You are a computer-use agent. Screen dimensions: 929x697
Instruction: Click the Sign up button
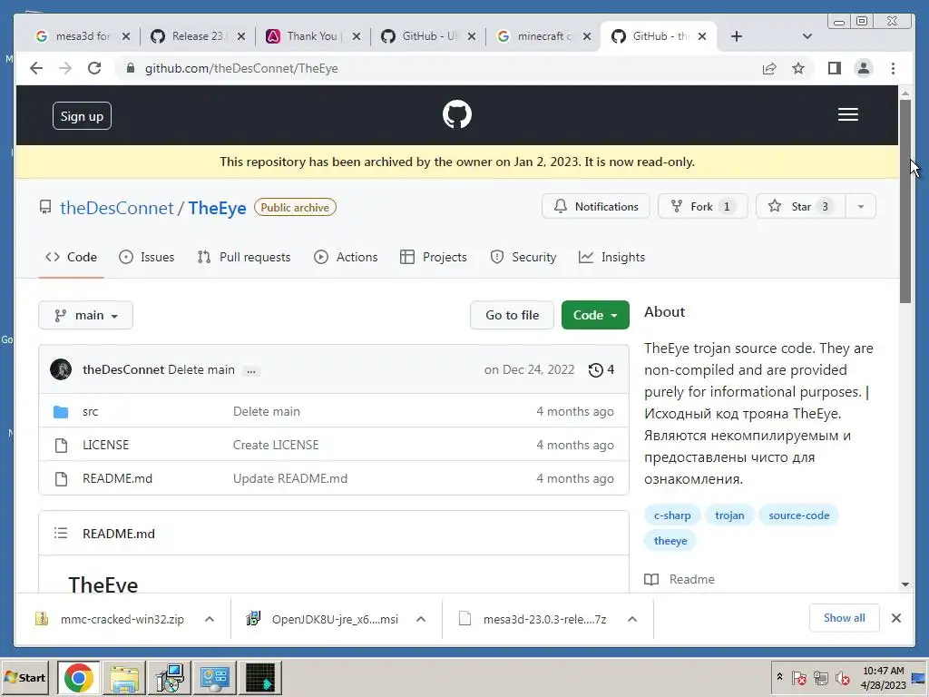(82, 116)
